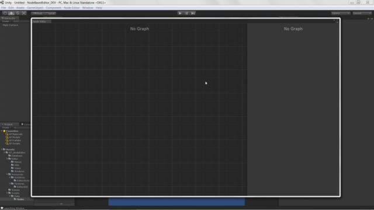Toggle the Local handle rotation button
374x210 pixels.
point(50,13)
